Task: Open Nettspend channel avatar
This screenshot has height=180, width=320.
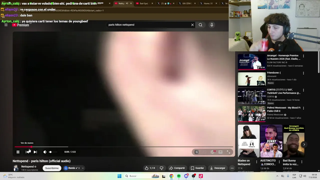Action: point(16,168)
